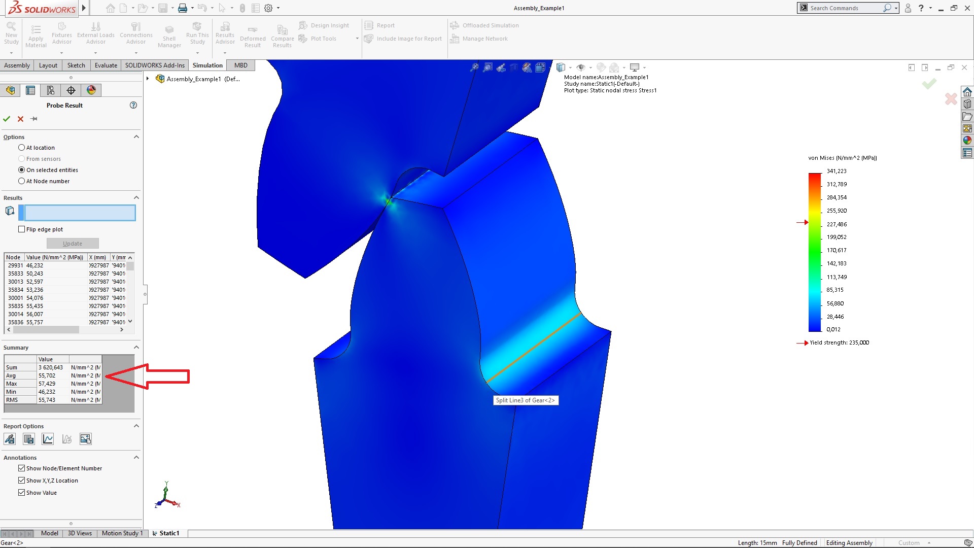Open Probe Result help
974x548 pixels.
133,105
